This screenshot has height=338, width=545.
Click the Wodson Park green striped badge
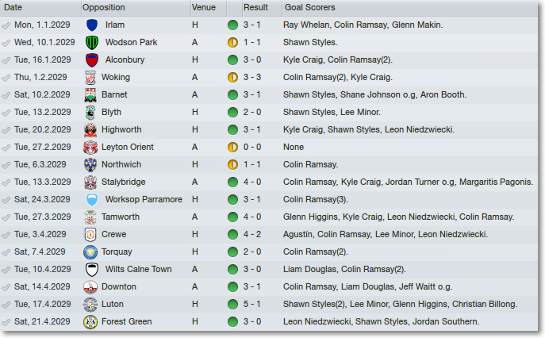(92, 42)
